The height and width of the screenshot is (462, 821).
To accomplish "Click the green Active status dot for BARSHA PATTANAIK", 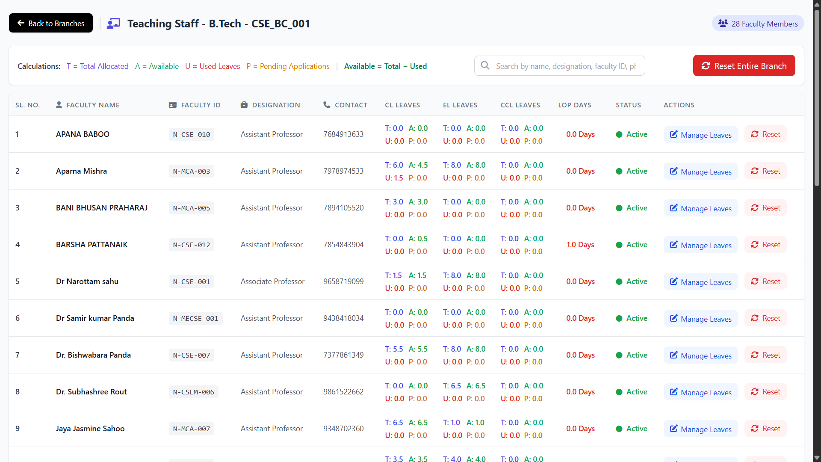I will click(619, 245).
